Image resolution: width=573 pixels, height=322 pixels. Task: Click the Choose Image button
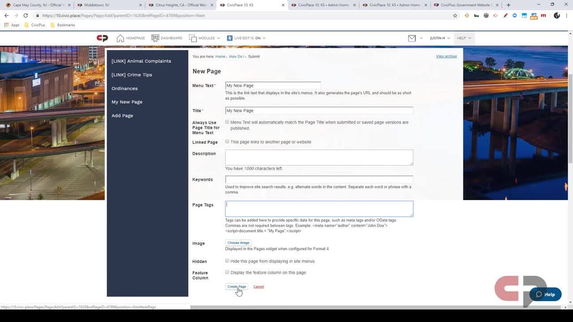pyautogui.click(x=238, y=243)
